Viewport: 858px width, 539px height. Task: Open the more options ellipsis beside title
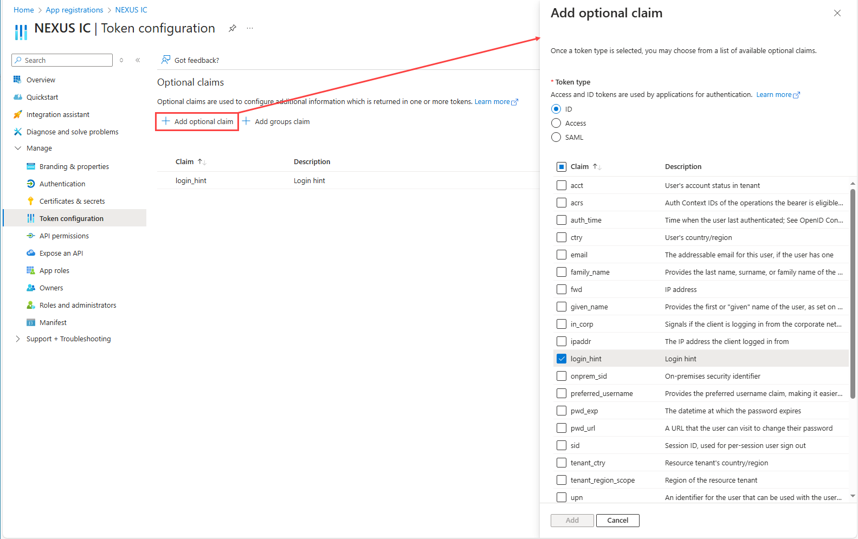[x=250, y=28]
